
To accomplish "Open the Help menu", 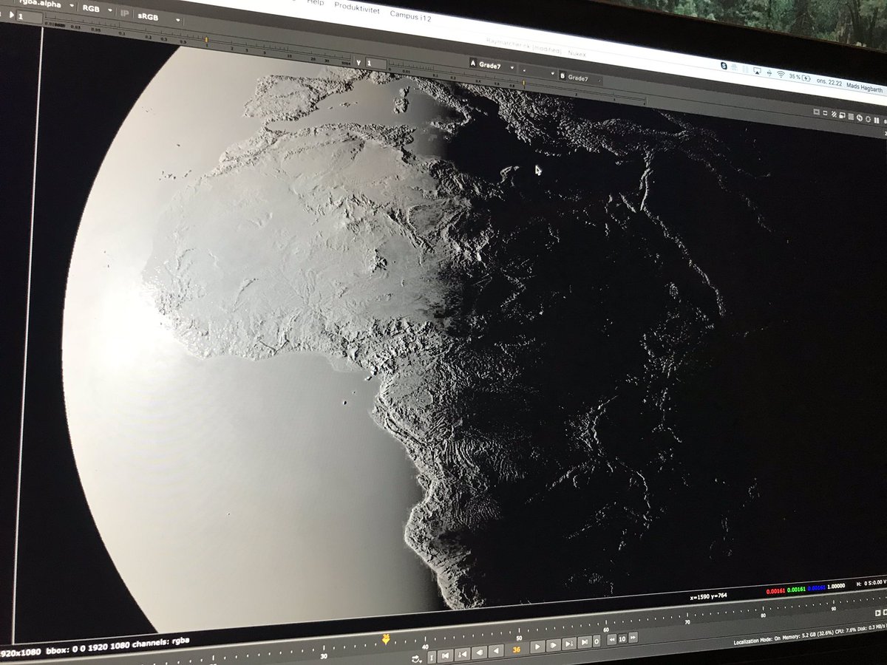I will tap(315, 2).
